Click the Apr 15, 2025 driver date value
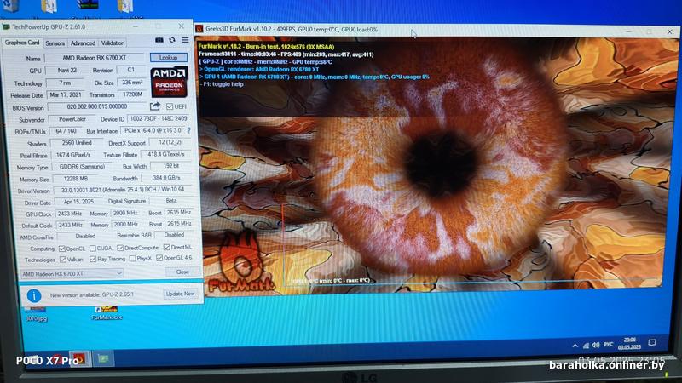The width and height of the screenshot is (682, 383). coord(78,202)
